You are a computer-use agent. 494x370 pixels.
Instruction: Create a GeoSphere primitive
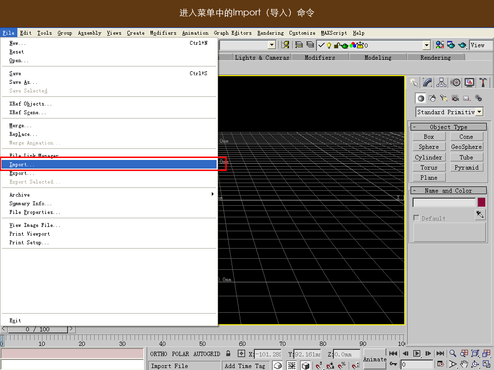pos(467,146)
